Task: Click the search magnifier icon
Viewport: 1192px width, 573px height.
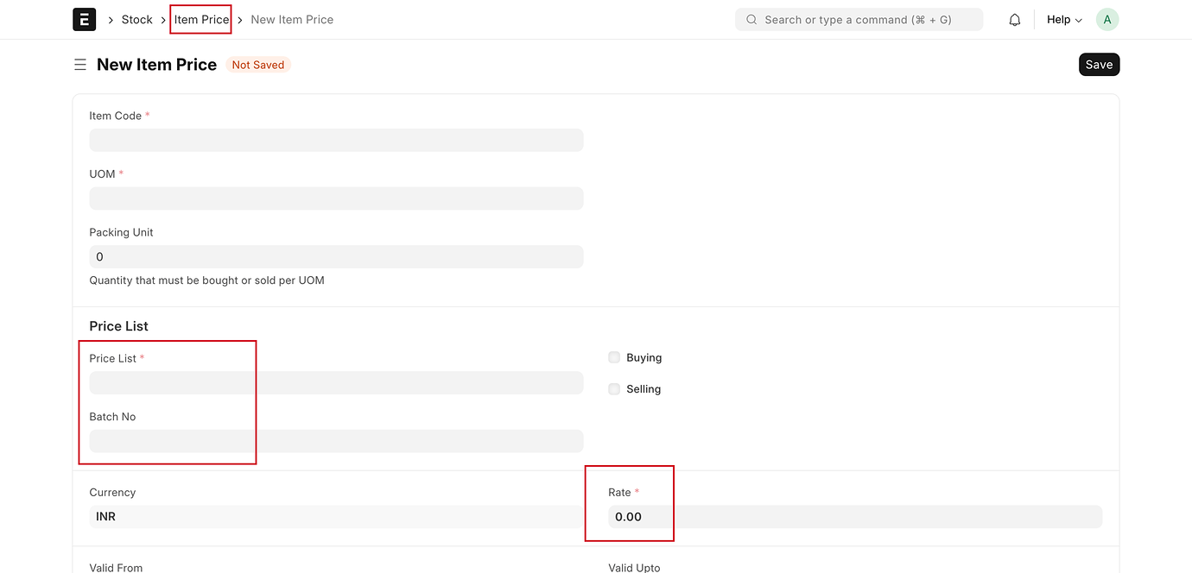Action: coord(751,19)
